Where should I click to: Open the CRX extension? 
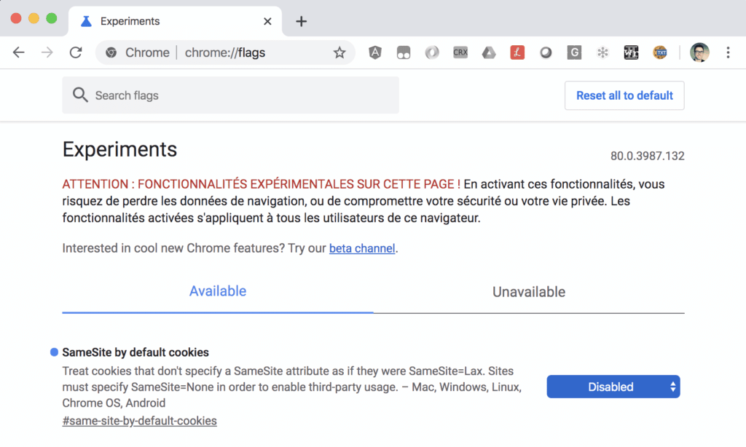coord(460,52)
